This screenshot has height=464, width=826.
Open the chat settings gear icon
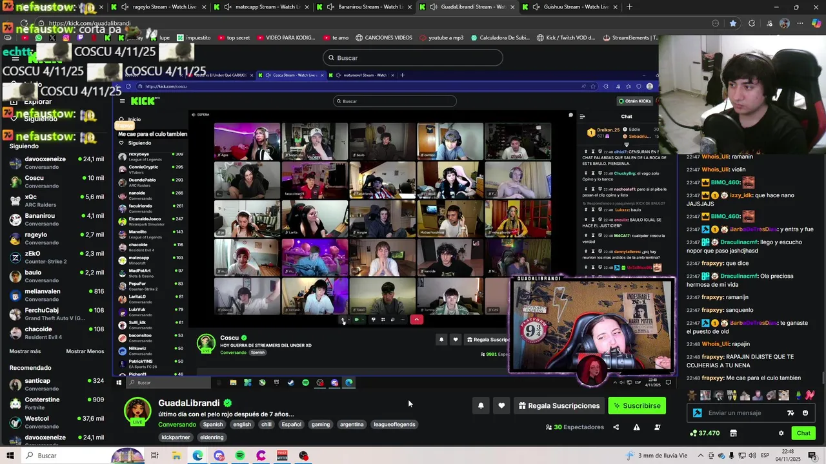point(781,433)
